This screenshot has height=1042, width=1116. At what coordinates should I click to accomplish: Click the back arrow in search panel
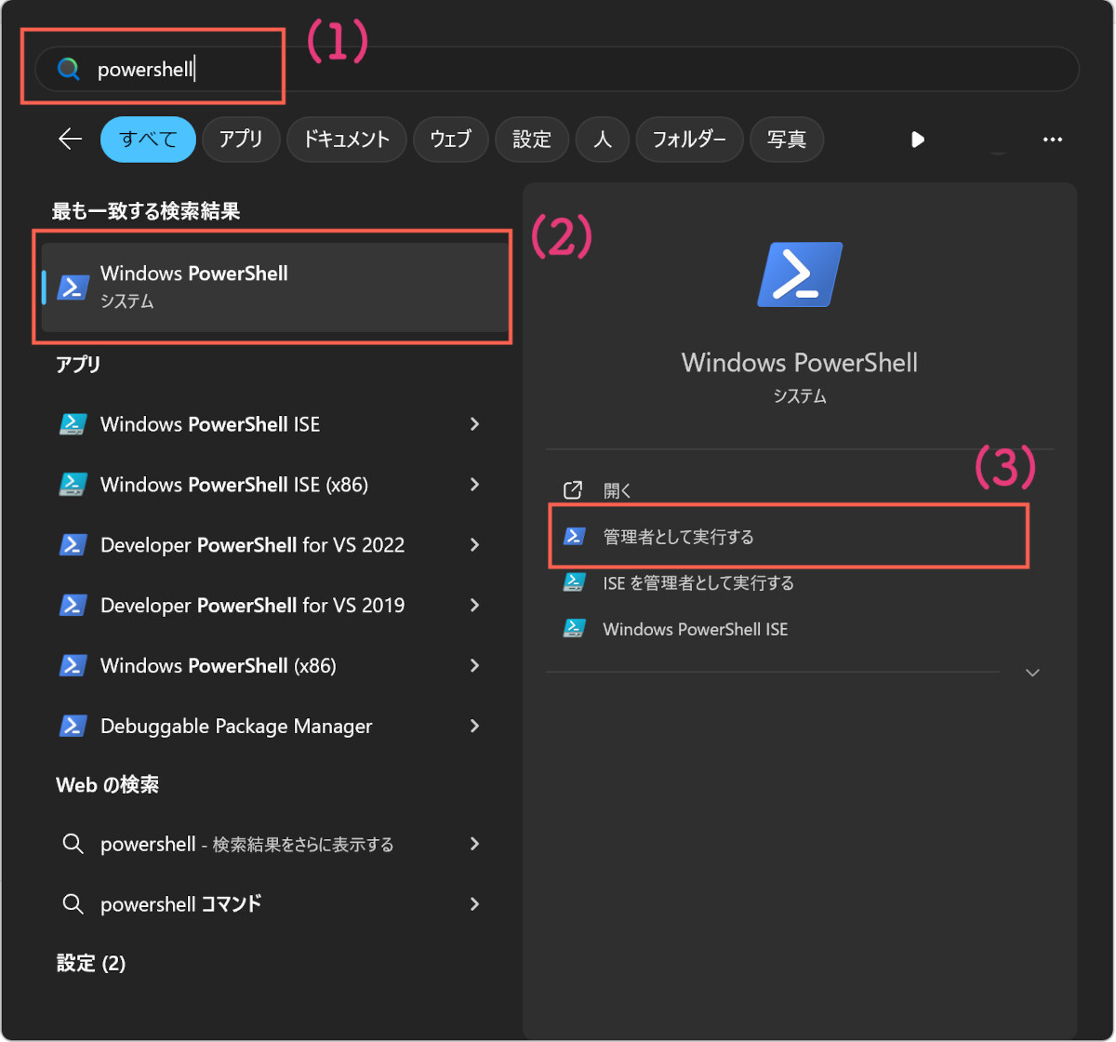[71, 140]
